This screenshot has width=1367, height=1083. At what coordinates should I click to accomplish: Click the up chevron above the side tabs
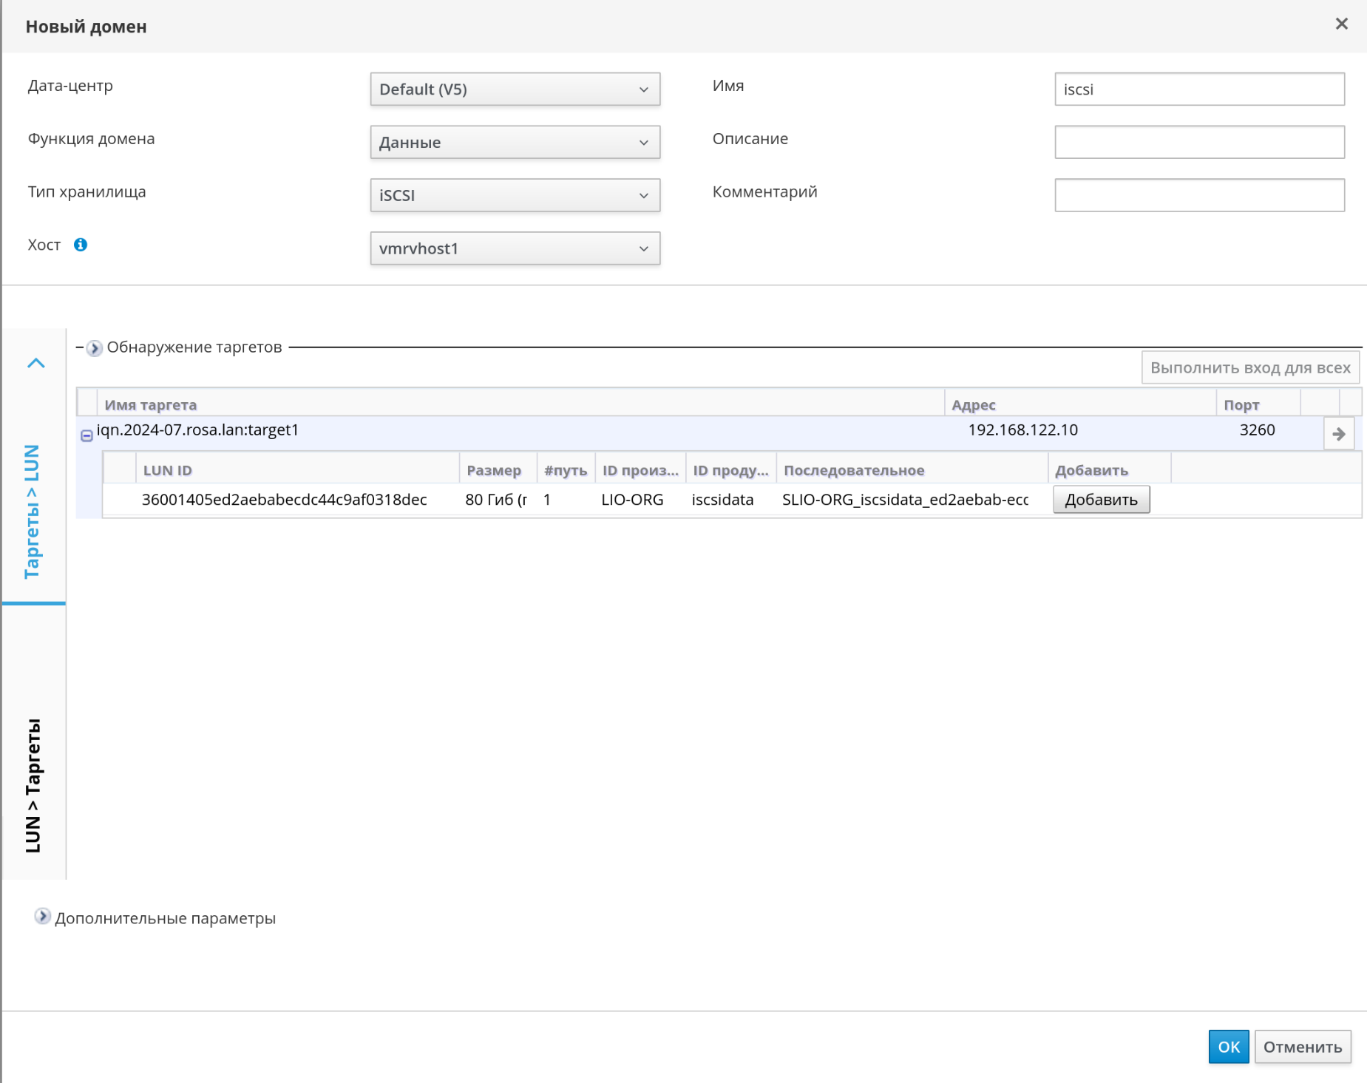36,363
